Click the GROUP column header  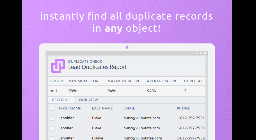[56, 81]
